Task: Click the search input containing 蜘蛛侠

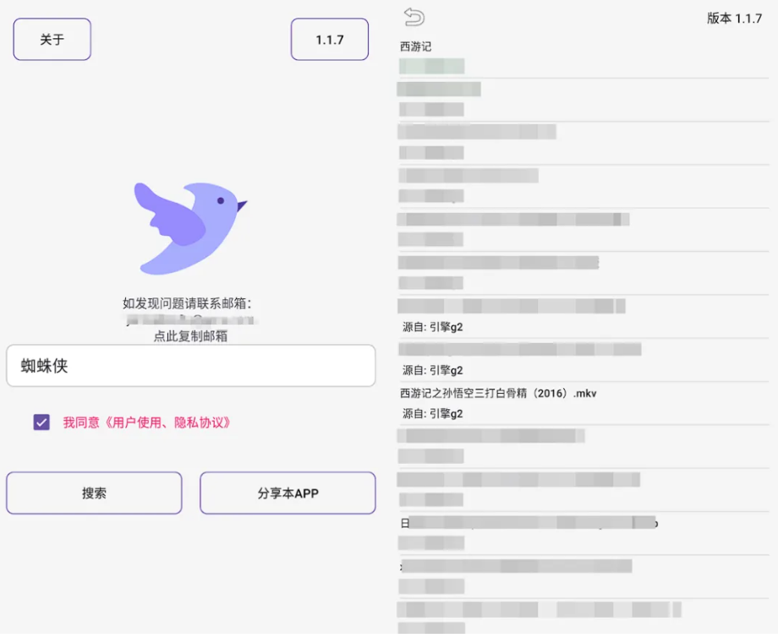Action: point(189,366)
